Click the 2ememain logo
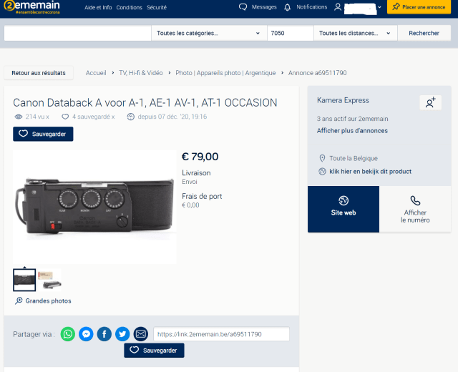 point(31,7)
